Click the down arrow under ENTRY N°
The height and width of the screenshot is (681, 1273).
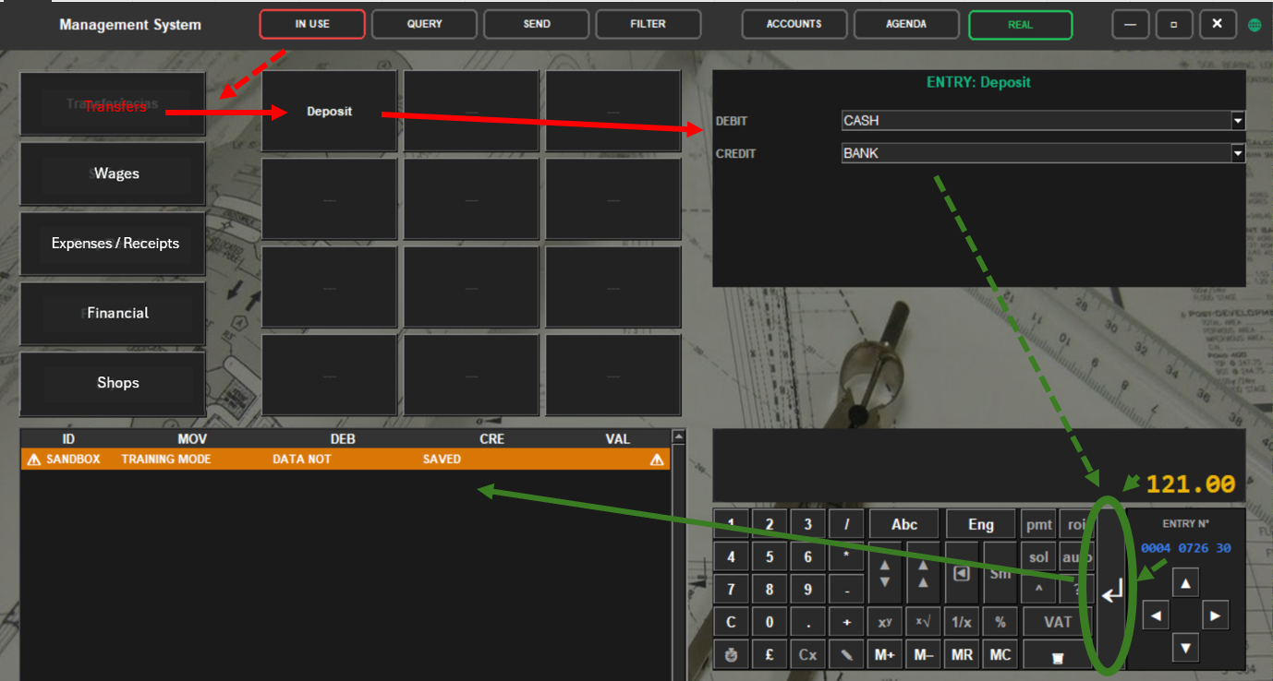(x=1186, y=648)
